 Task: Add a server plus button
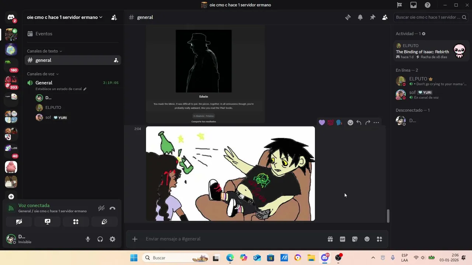[x=11, y=197]
